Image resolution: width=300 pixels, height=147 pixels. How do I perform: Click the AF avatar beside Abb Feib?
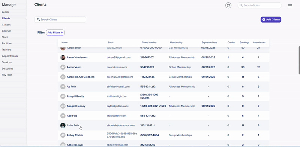coord(63,116)
